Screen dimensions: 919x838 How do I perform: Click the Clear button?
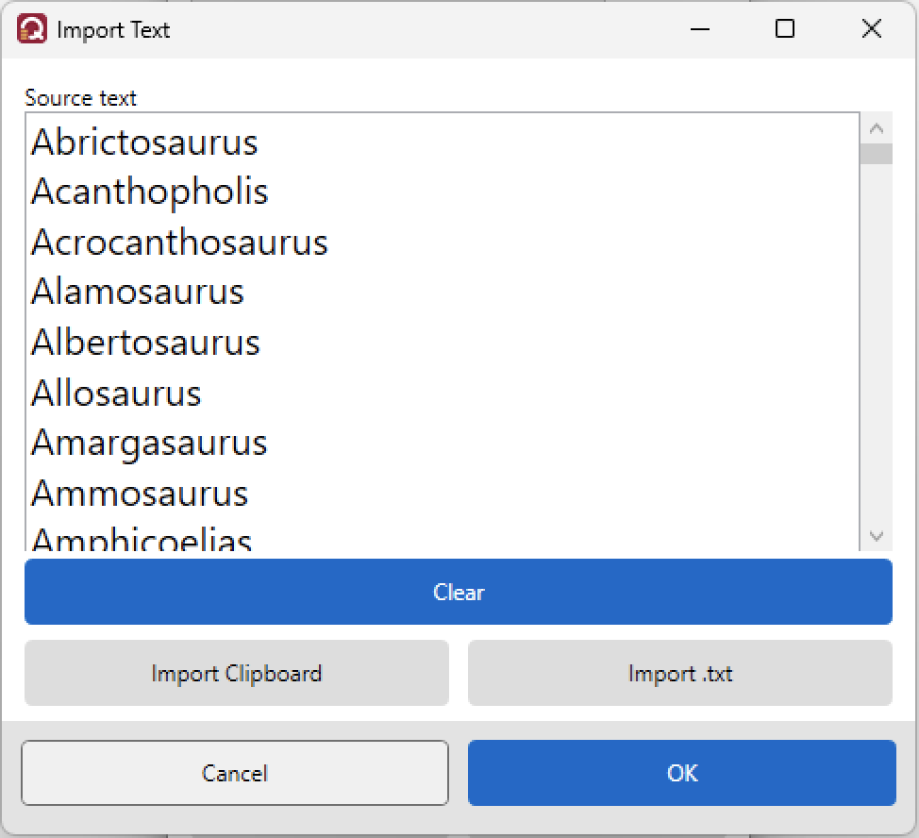[x=459, y=592]
